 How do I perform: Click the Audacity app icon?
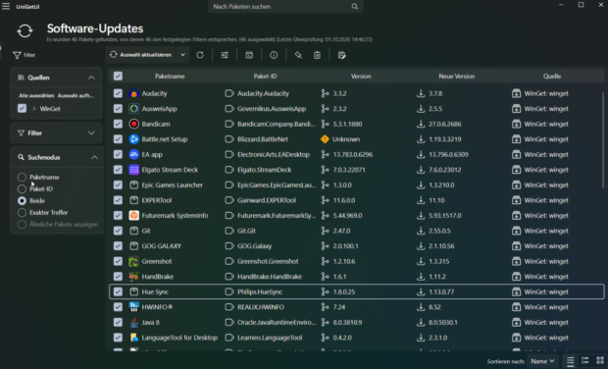(x=133, y=93)
